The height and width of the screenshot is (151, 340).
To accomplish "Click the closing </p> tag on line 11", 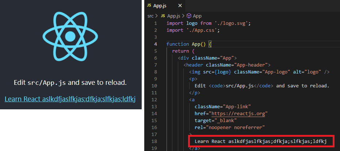I will click(x=195, y=93).
